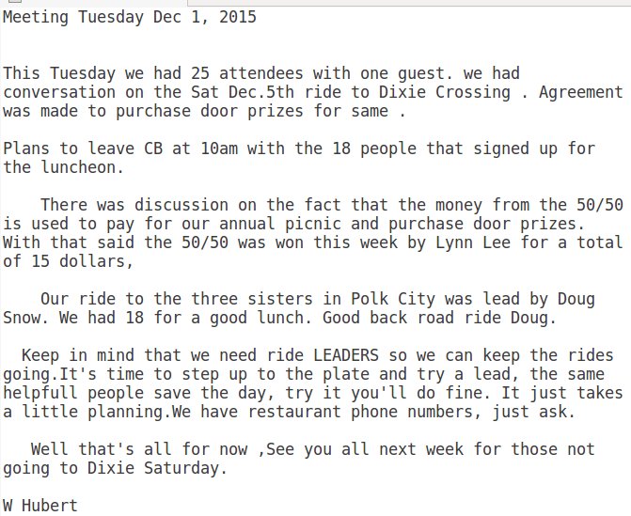This screenshot has width=631, height=516.
Task: Click the words 'restaurant phone numbers'
Action: (360, 412)
